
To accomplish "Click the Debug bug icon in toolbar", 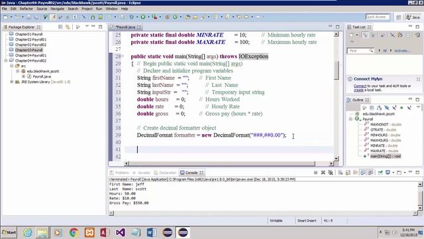I will pyautogui.click(x=132, y=17).
